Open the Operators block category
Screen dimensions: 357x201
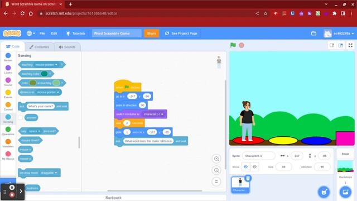pyautogui.click(x=8, y=131)
